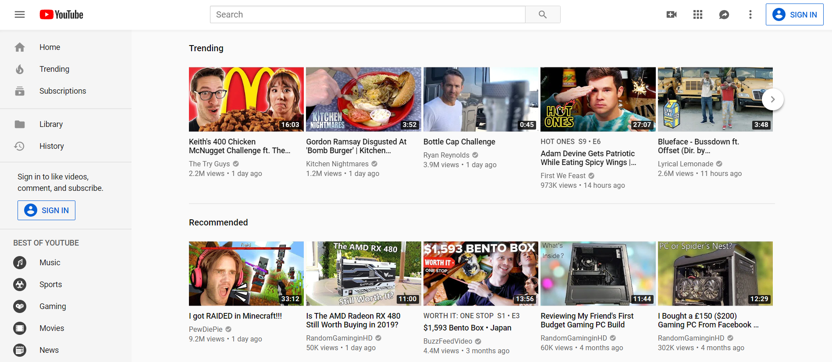832x362 pixels.
Task: Play the Hot Ones Adam Devine video
Action: pyautogui.click(x=597, y=99)
